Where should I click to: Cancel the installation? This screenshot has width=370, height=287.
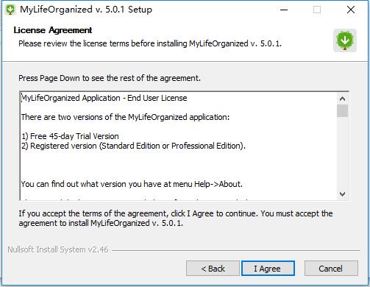331,269
